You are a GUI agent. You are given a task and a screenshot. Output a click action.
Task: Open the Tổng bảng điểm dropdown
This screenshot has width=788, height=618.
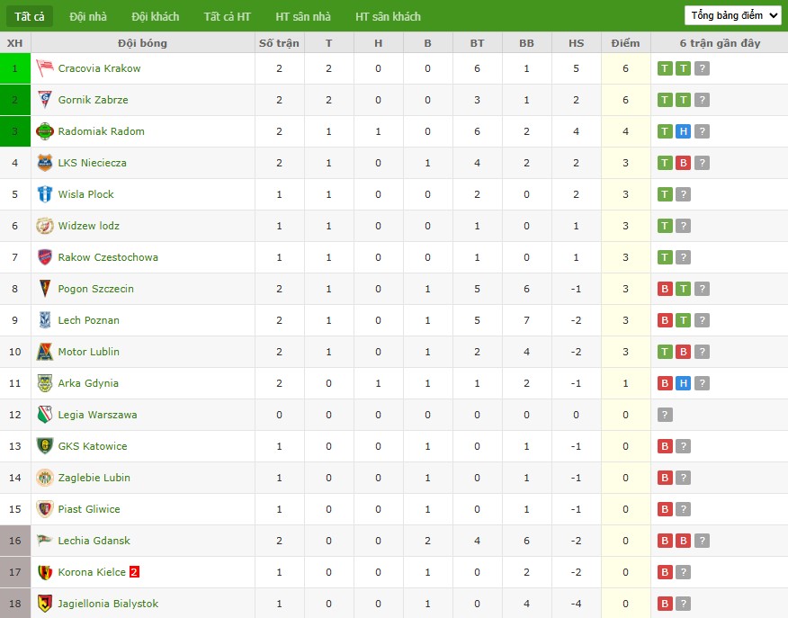(x=733, y=15)
